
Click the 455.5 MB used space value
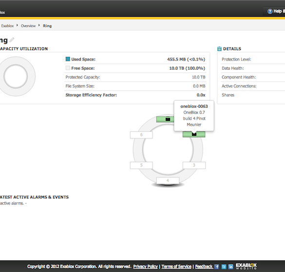pyautogui.click(x=186, y=59)
